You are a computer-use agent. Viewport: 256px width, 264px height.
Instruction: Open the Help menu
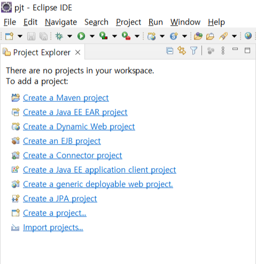[216, 22]
